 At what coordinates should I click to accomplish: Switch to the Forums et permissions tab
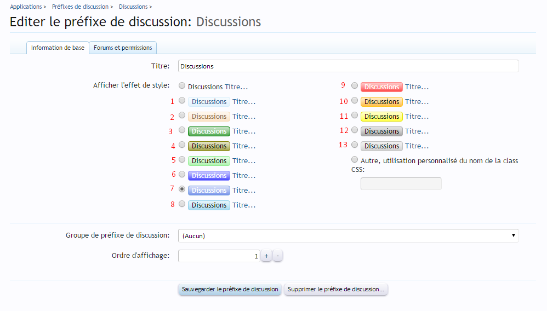[123, 48]
